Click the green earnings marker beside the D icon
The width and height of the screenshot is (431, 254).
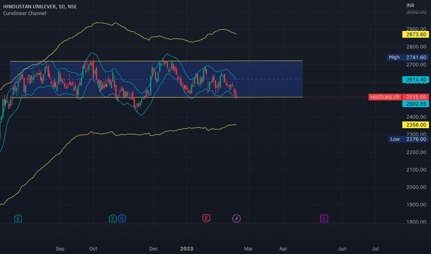point(112,218)
